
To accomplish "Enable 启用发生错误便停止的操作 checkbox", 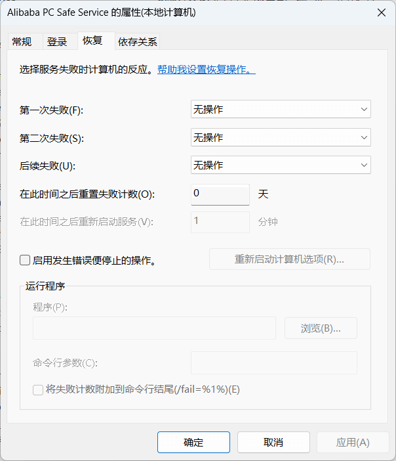I will click(25, 260).
